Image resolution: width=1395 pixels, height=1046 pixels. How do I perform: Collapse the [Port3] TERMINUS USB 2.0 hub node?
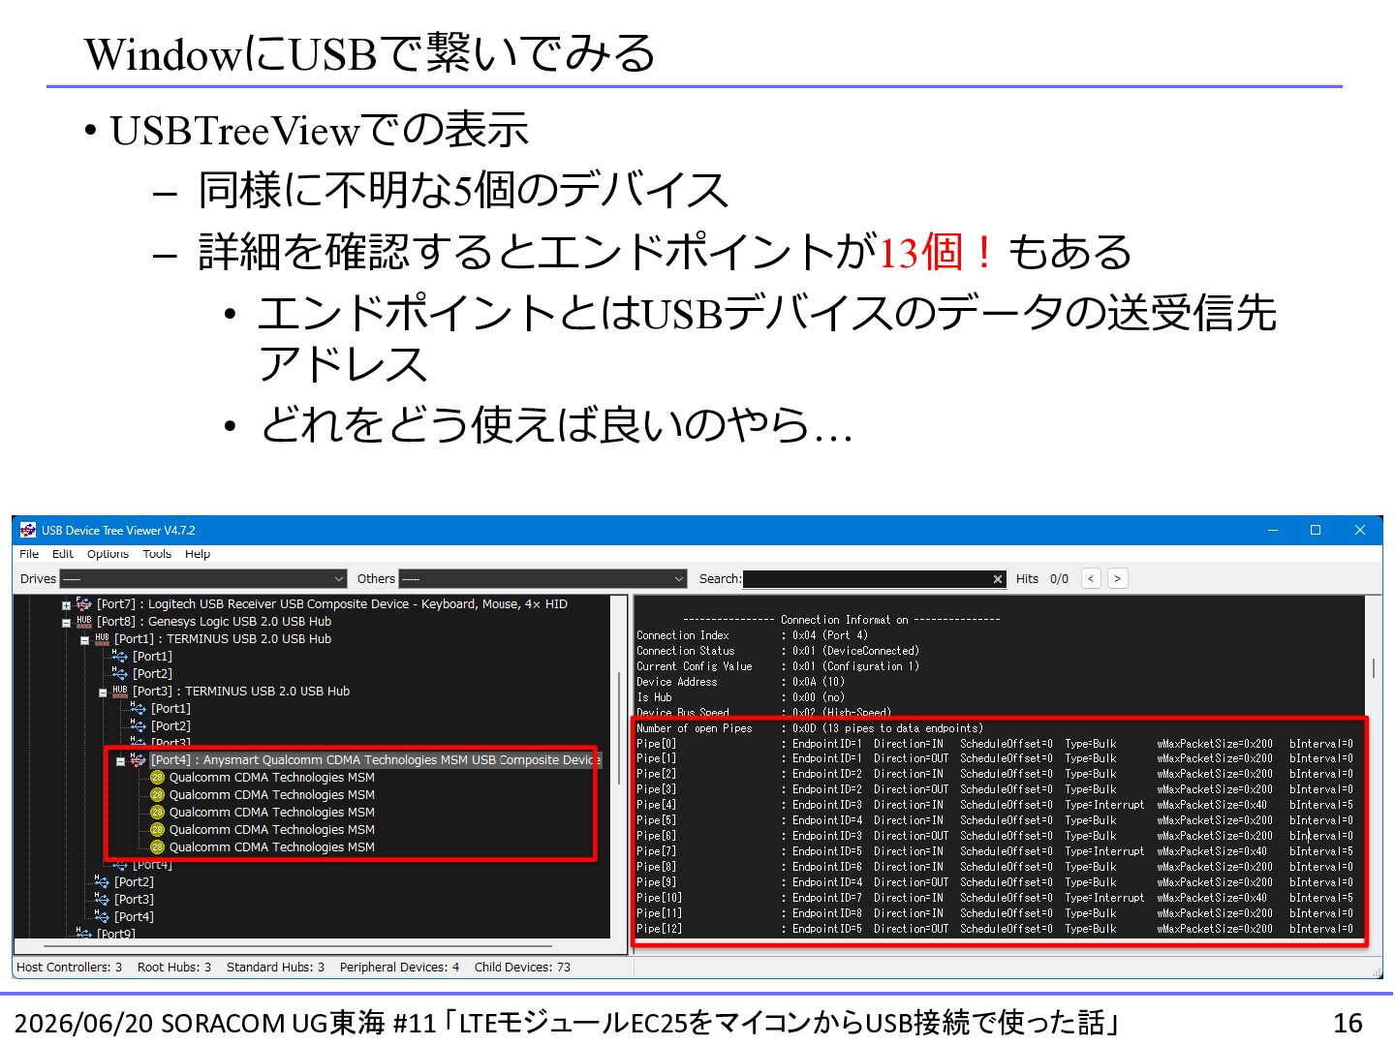click(103, 692)
